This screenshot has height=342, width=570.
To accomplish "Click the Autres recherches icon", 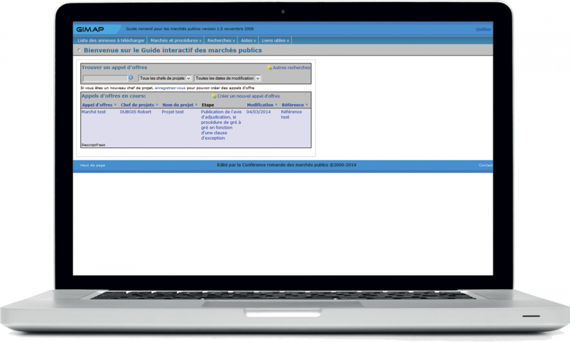I will click(x=270, y=68).
